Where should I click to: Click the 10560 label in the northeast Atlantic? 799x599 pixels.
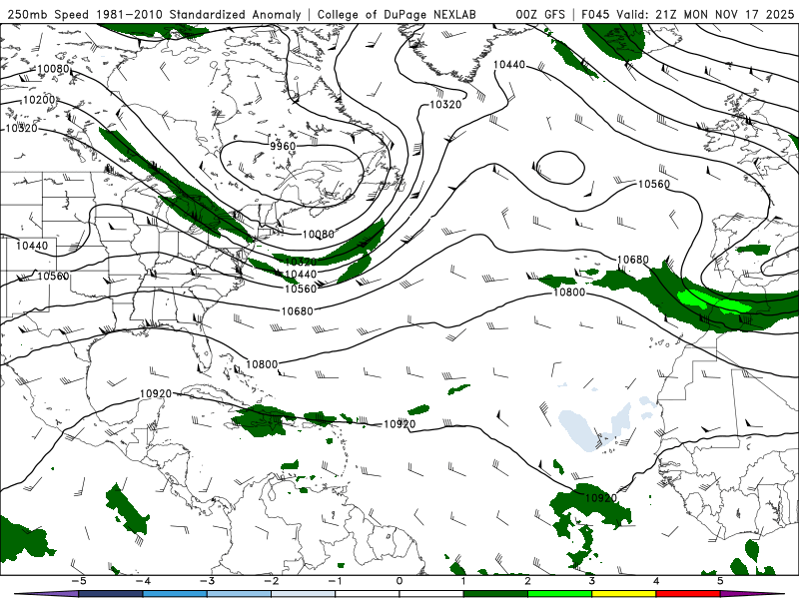[654, 184]
